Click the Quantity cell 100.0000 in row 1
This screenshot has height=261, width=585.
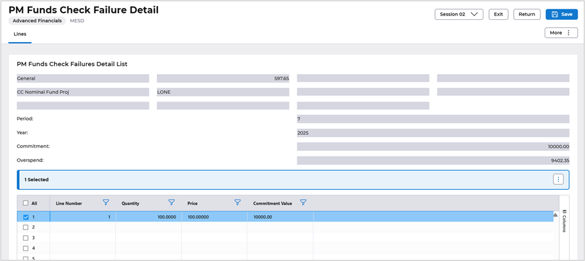pyautogui.click(x=149, y=216)
